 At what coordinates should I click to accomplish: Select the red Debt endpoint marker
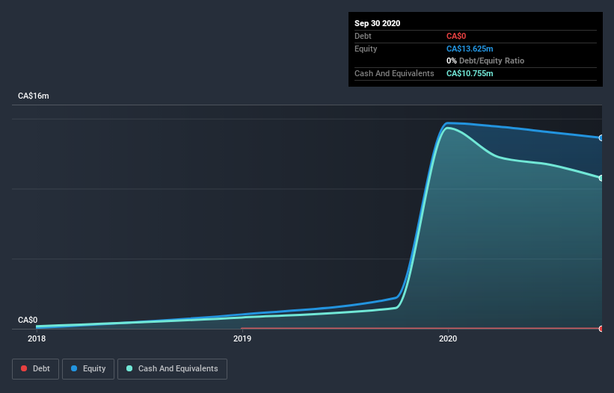pos(601,329)
